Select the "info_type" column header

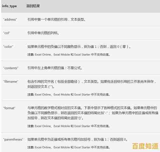click(x=10, y=6)
